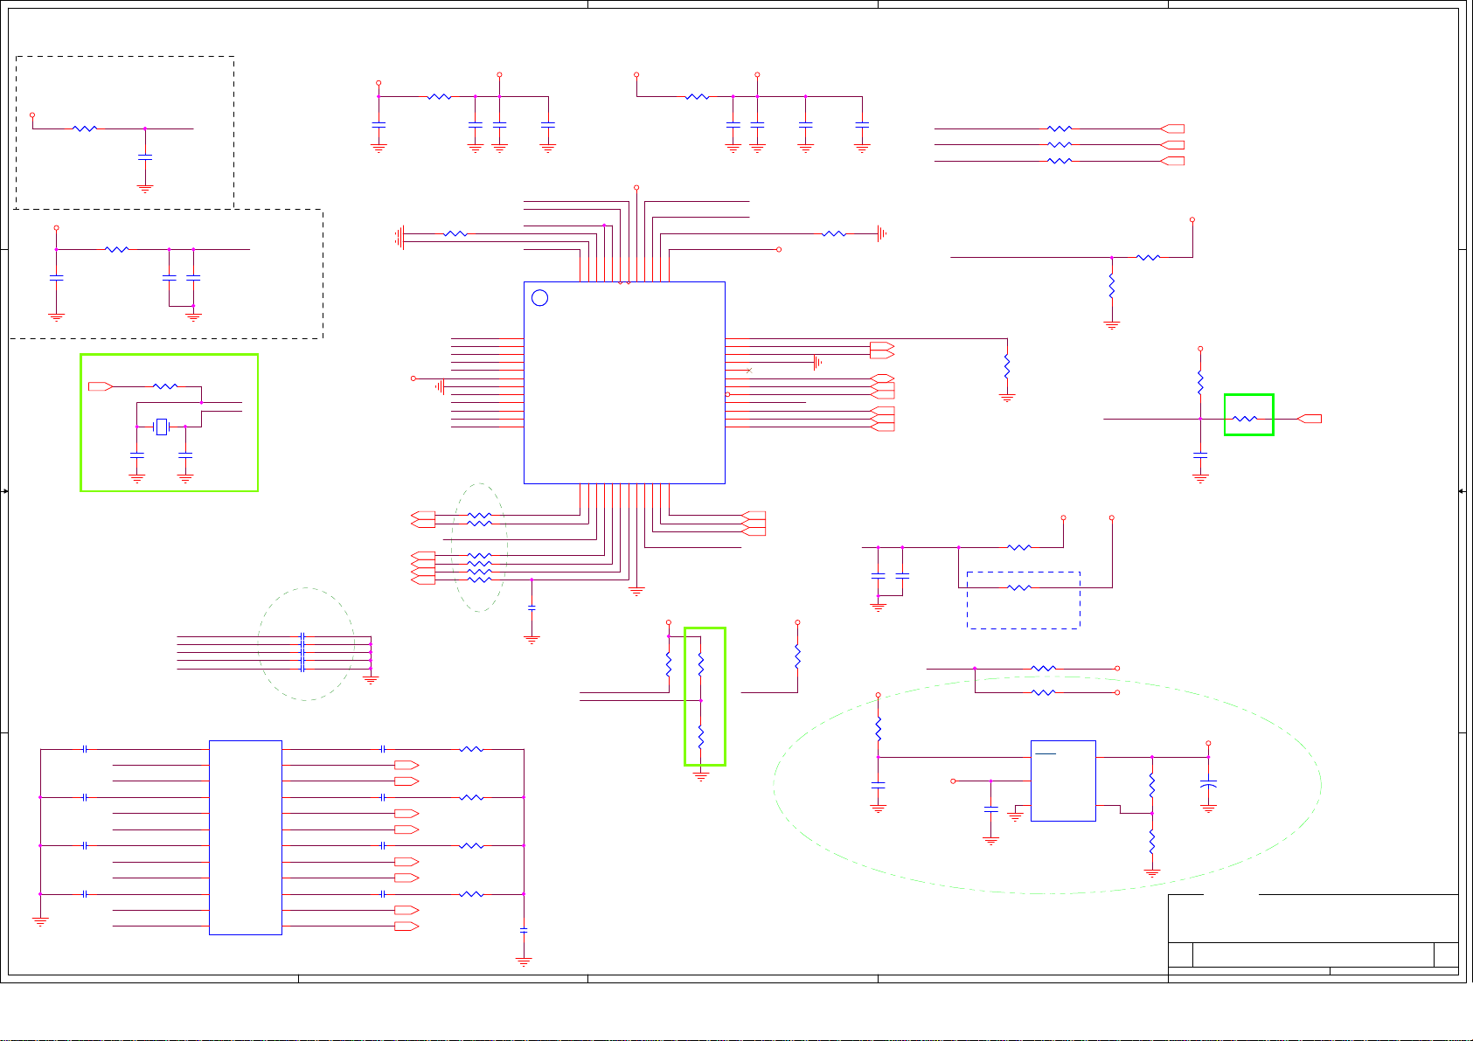Viewport: 1473px width, 1041px height.
Task: Select the vertical resistor above the green-boxed resistor
Action: pyautogui.click(x=1200, y=383)
